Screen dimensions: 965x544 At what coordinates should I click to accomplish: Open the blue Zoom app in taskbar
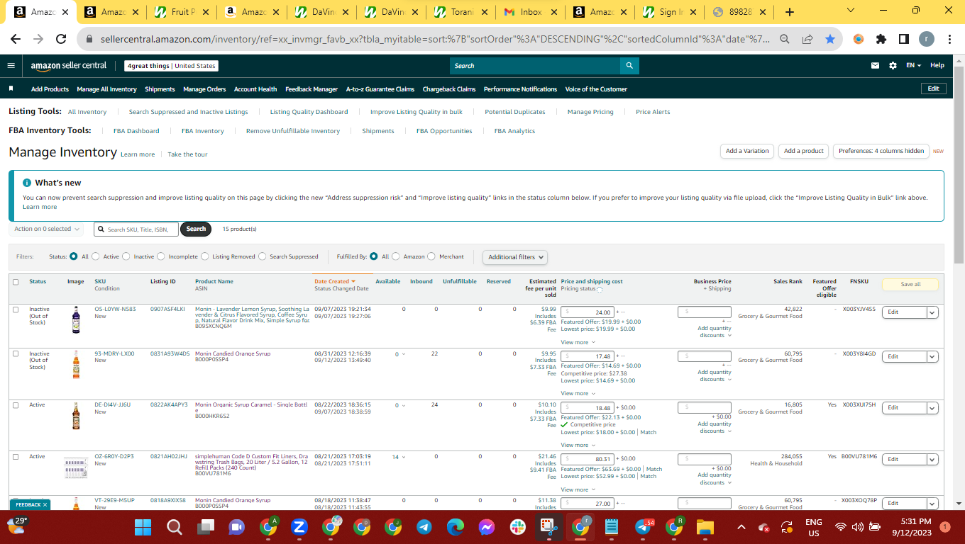coord(299,527)
